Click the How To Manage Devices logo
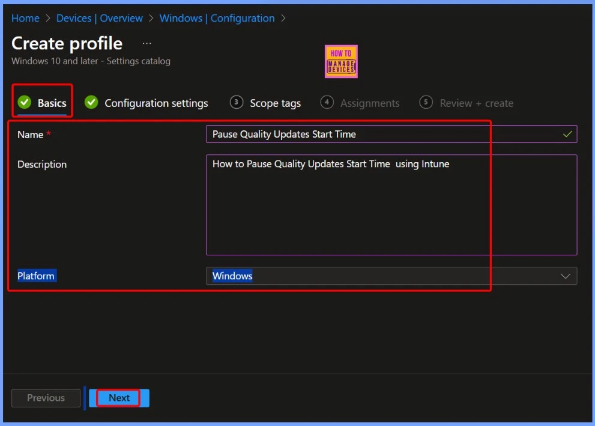 (x=341, y=61)
